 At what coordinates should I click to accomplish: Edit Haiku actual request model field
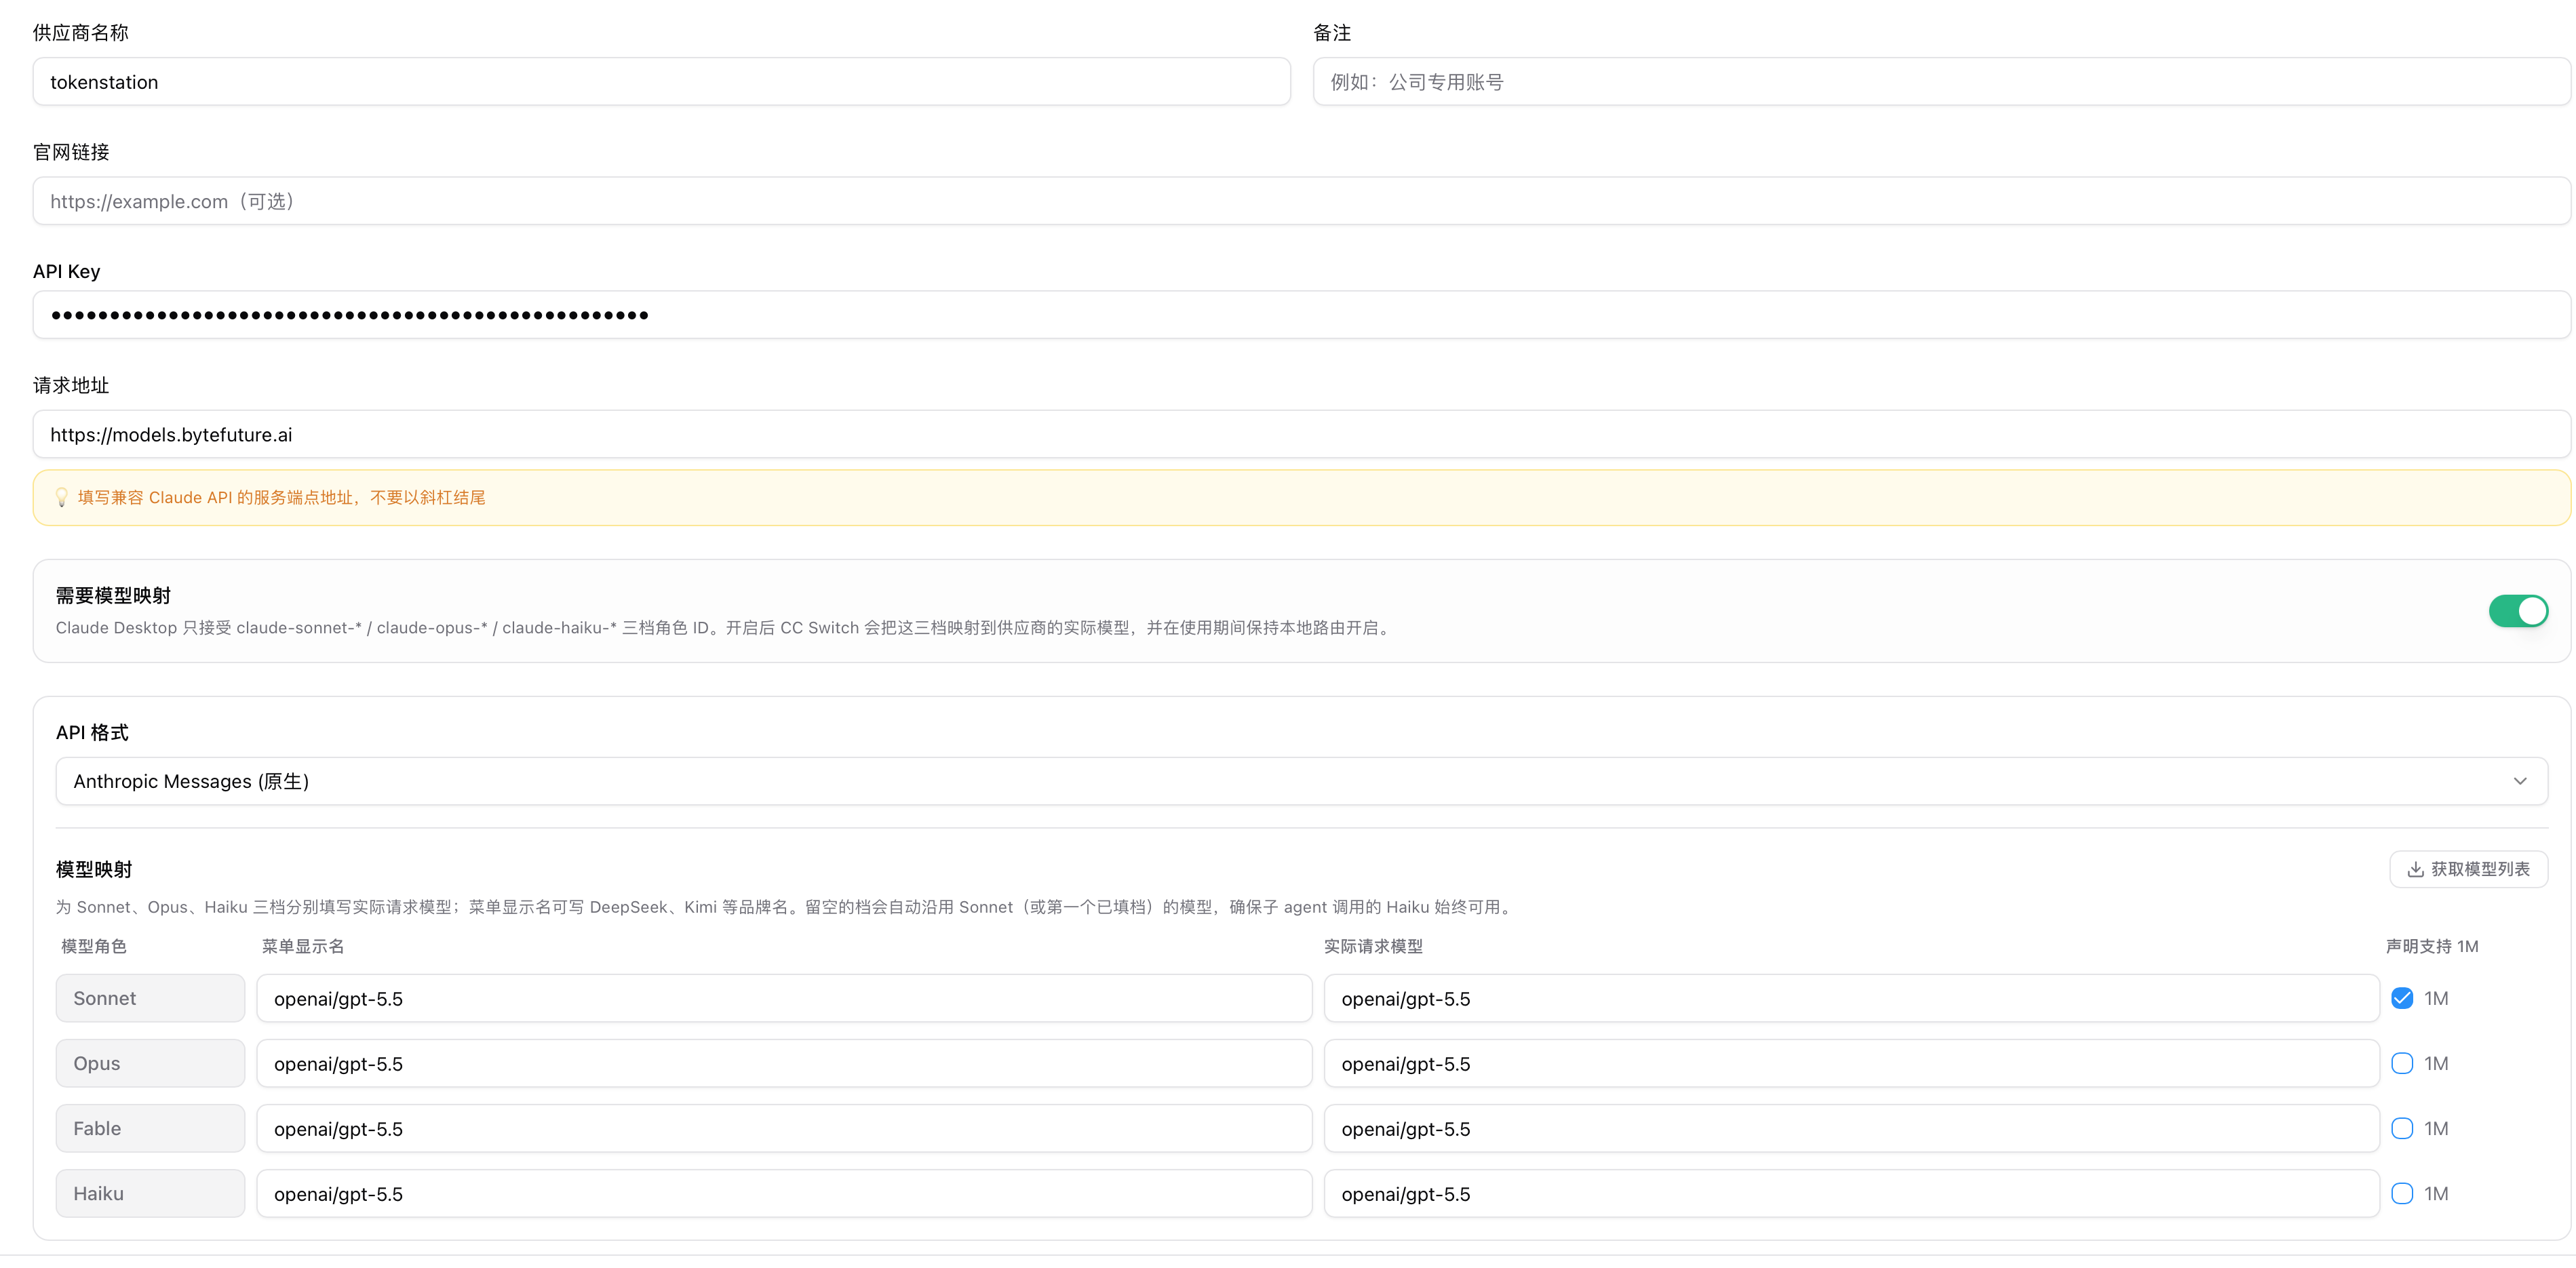click(1851, 1193)
